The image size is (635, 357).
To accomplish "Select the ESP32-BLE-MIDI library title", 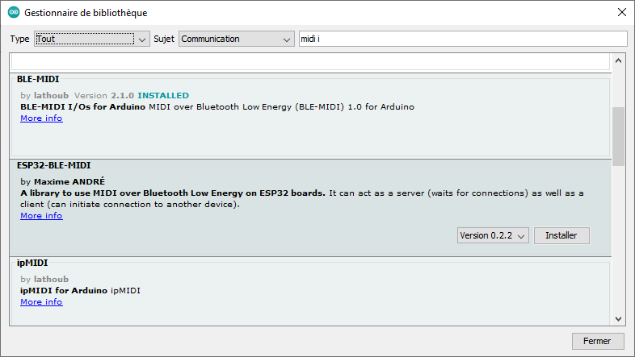I will pos(54,165).
